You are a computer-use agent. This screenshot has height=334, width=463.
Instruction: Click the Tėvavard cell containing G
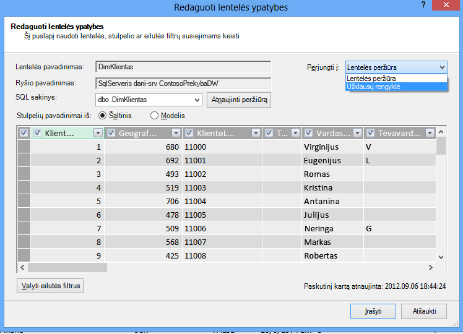click(x=400, y=228)
